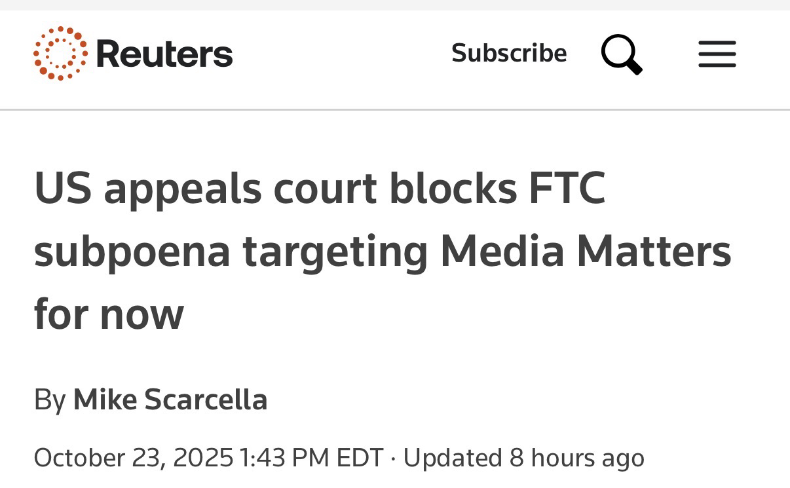Click the "October 23, 2025" publish date
The width and height of the screenshot is (790, 488).
click(133, 457)
